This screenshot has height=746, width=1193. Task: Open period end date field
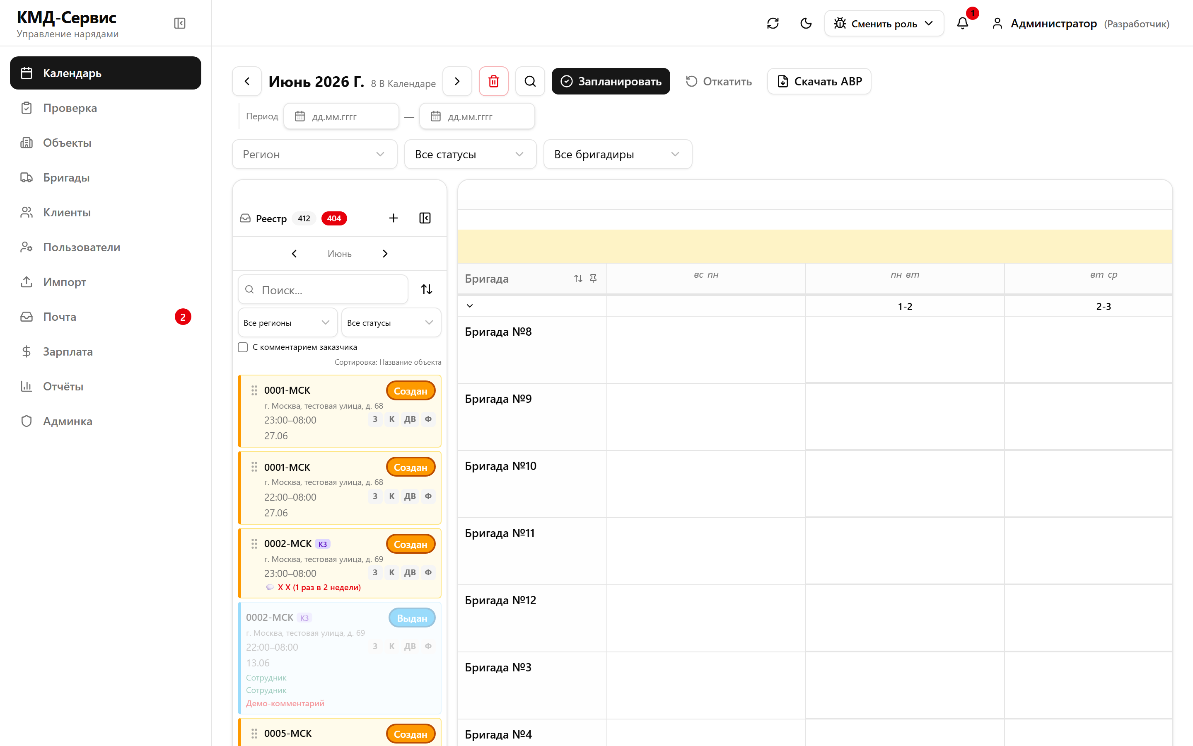477,116
